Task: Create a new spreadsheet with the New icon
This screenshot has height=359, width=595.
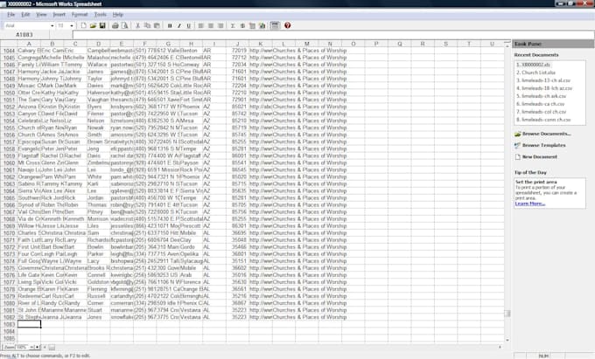Action: pos(83,25)
